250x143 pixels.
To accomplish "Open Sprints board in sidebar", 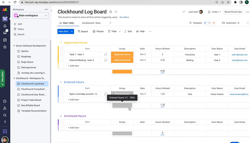I will (x=25, y=51).
